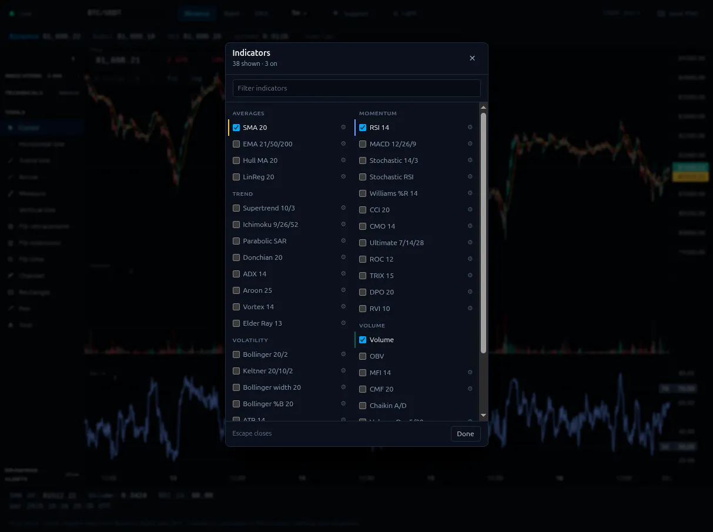Open Ichimoku 9/26/52 settings gear
The image size is (713, 532).
coord(343,224)
